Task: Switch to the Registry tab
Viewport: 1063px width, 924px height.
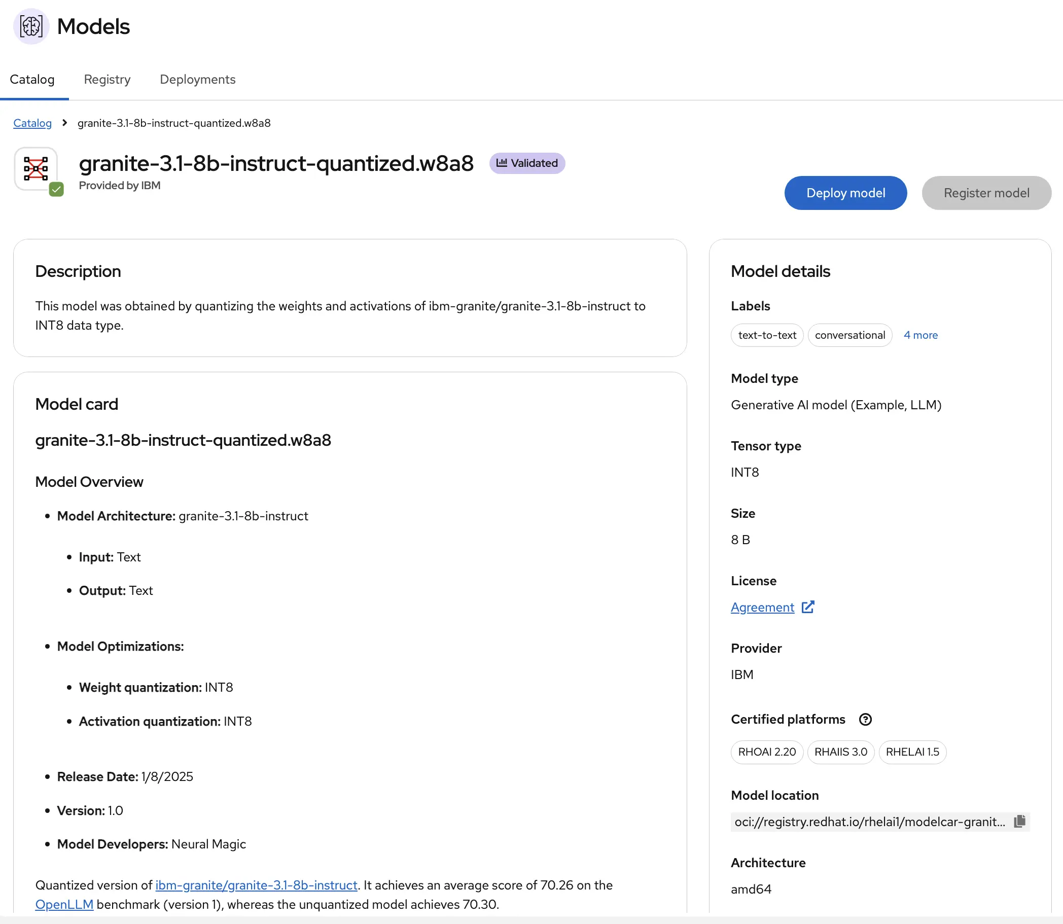Action: 107,80
